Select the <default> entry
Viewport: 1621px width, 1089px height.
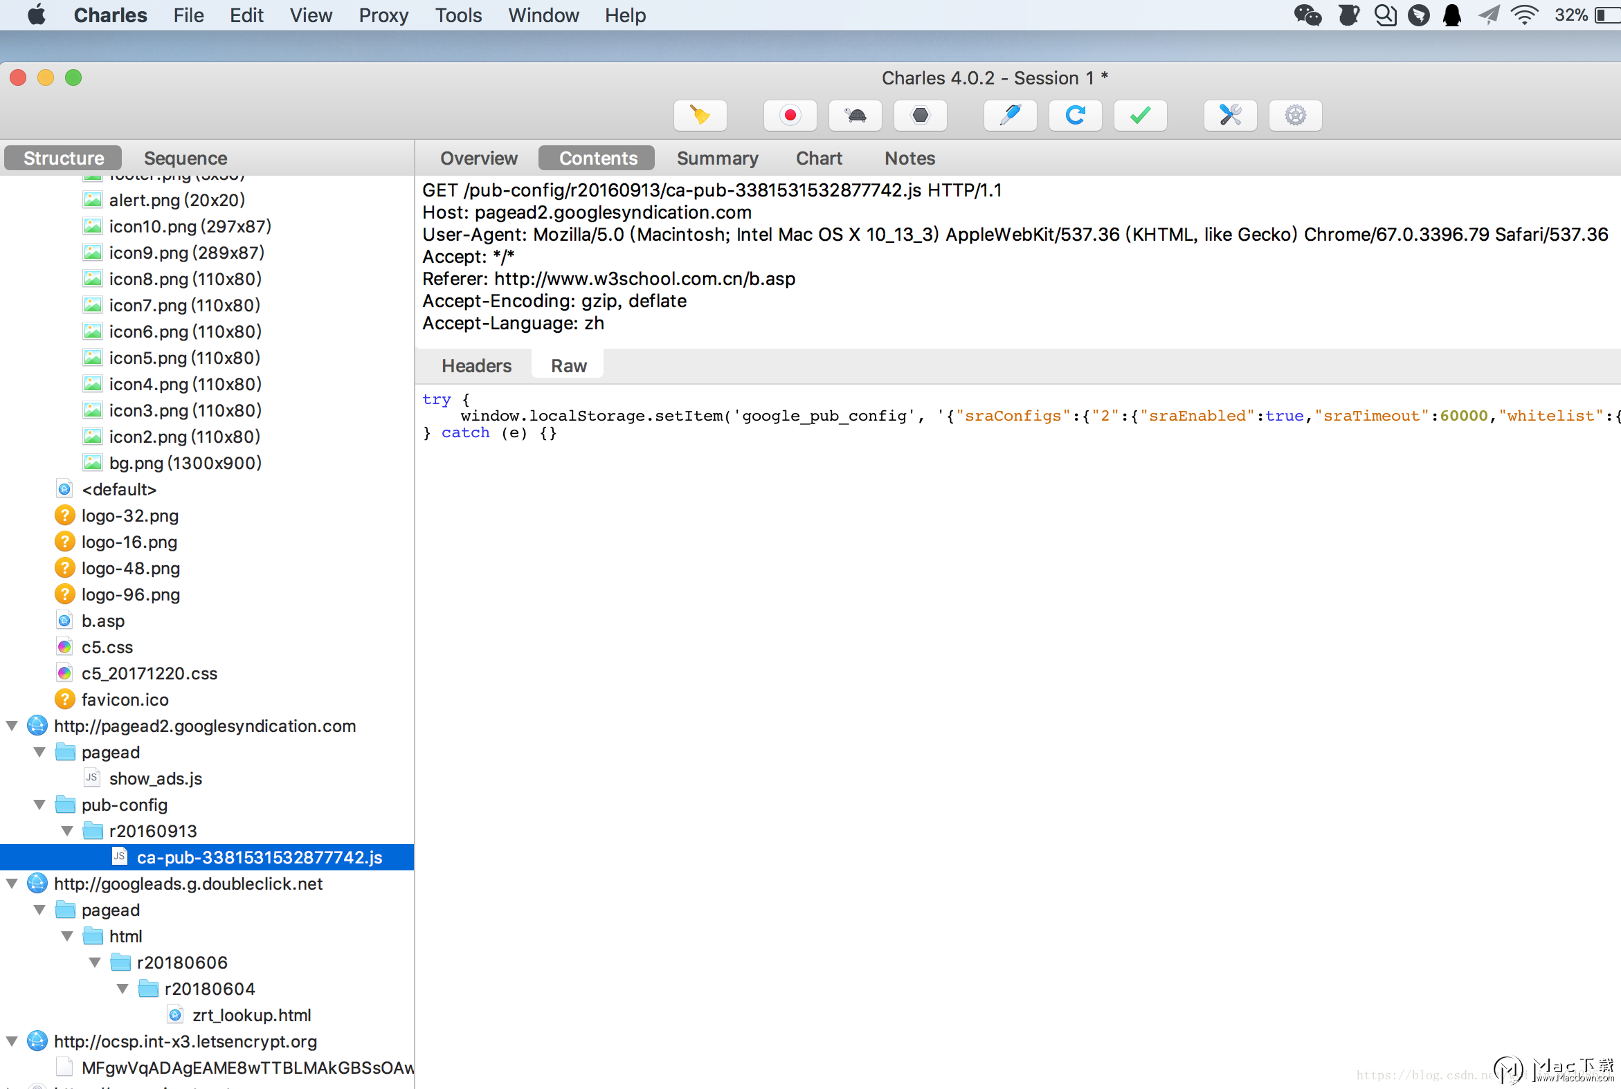(119, 490)
